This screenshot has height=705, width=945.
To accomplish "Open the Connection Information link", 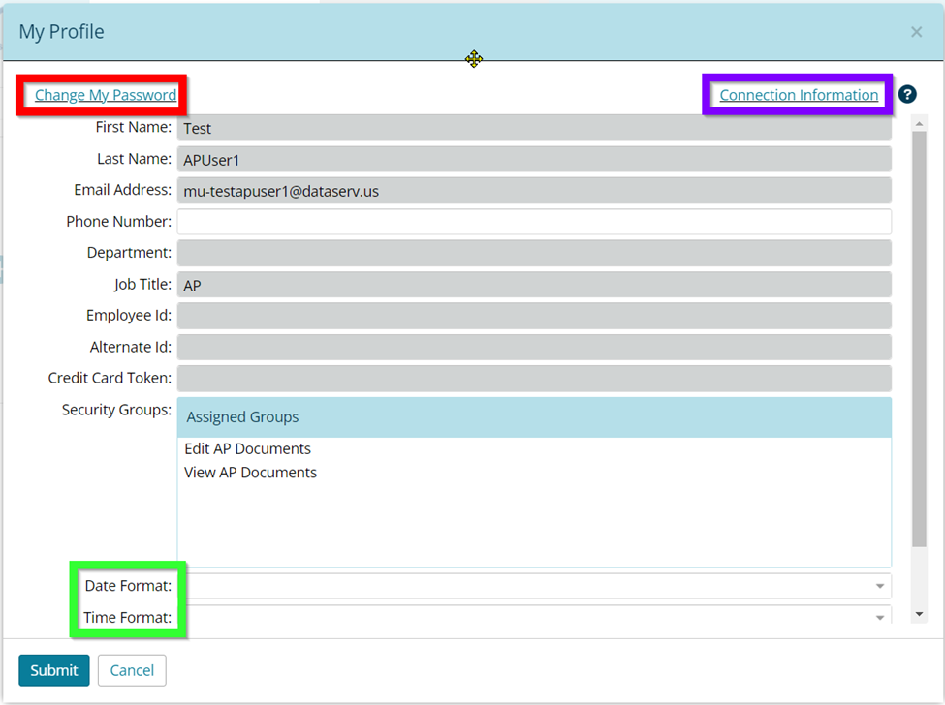I will 799,95.
